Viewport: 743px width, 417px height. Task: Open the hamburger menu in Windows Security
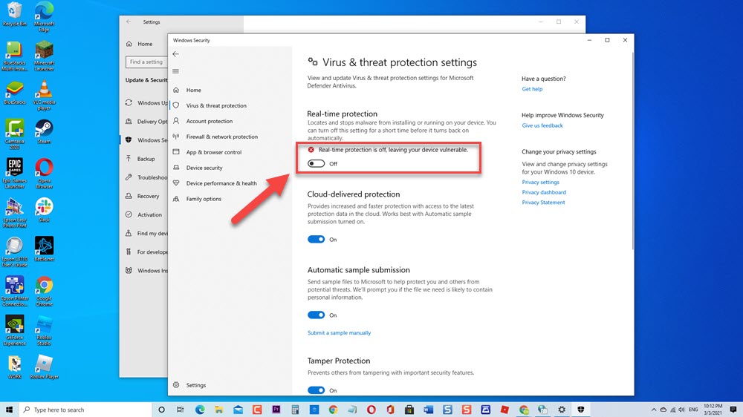point(176,71)
